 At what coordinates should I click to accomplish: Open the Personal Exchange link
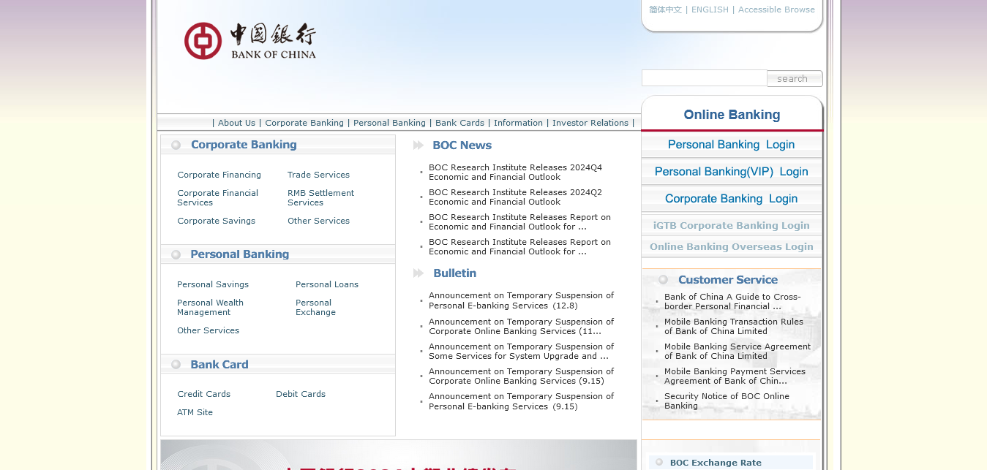315,308
